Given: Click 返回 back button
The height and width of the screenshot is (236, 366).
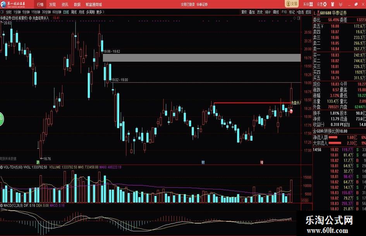Looking at the screenshot, I should [308, 12].
